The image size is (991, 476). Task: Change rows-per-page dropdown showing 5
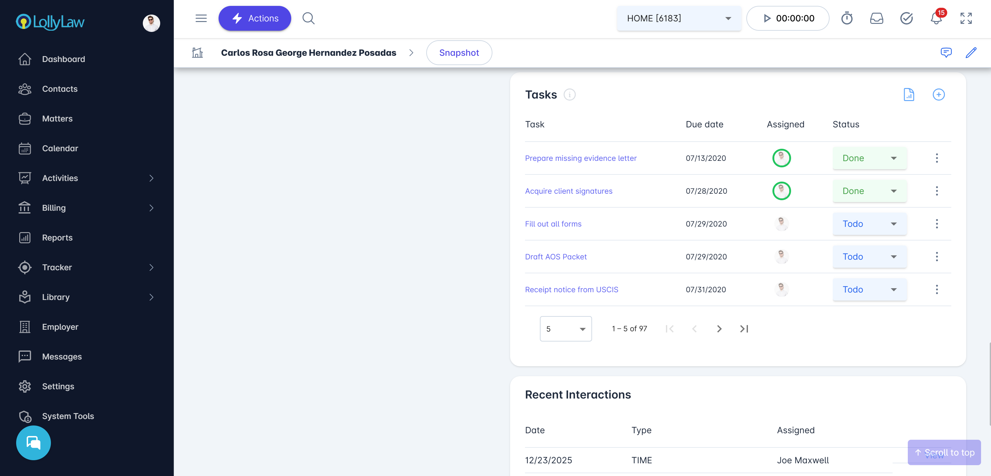tap(565, 328)
